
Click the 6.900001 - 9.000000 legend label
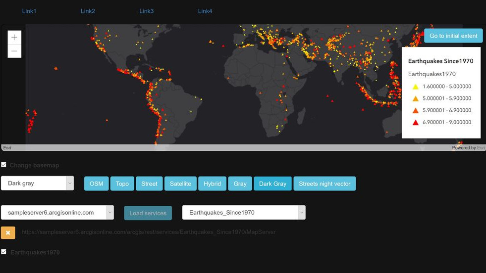click(x=447, y=122)
